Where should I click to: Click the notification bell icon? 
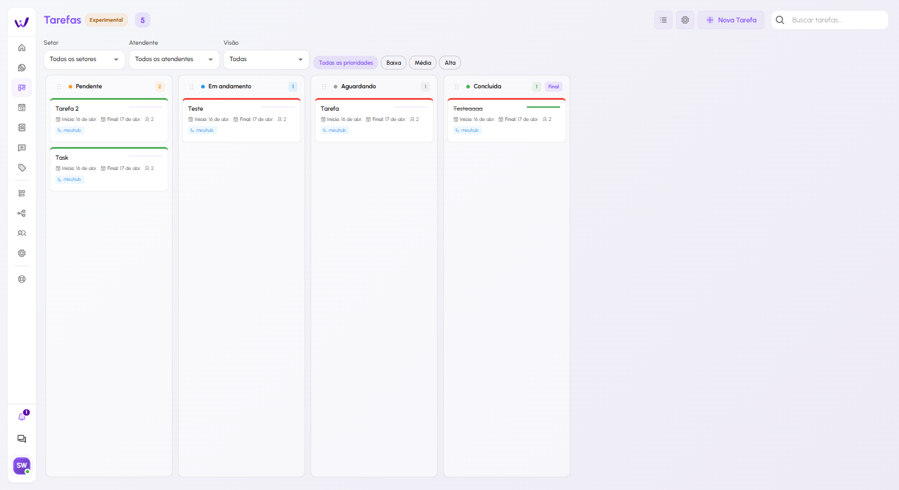pyautogui.click(x=22, y=417)
